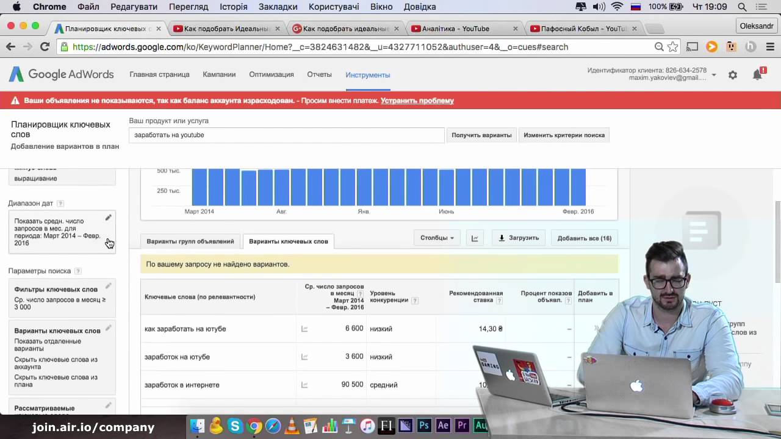781x439 pixels.
Task: Switch to Аналітика - YouTube browser tab
Action: [464, 29]
